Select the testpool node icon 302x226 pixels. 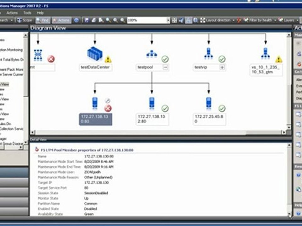click(152, 54)
